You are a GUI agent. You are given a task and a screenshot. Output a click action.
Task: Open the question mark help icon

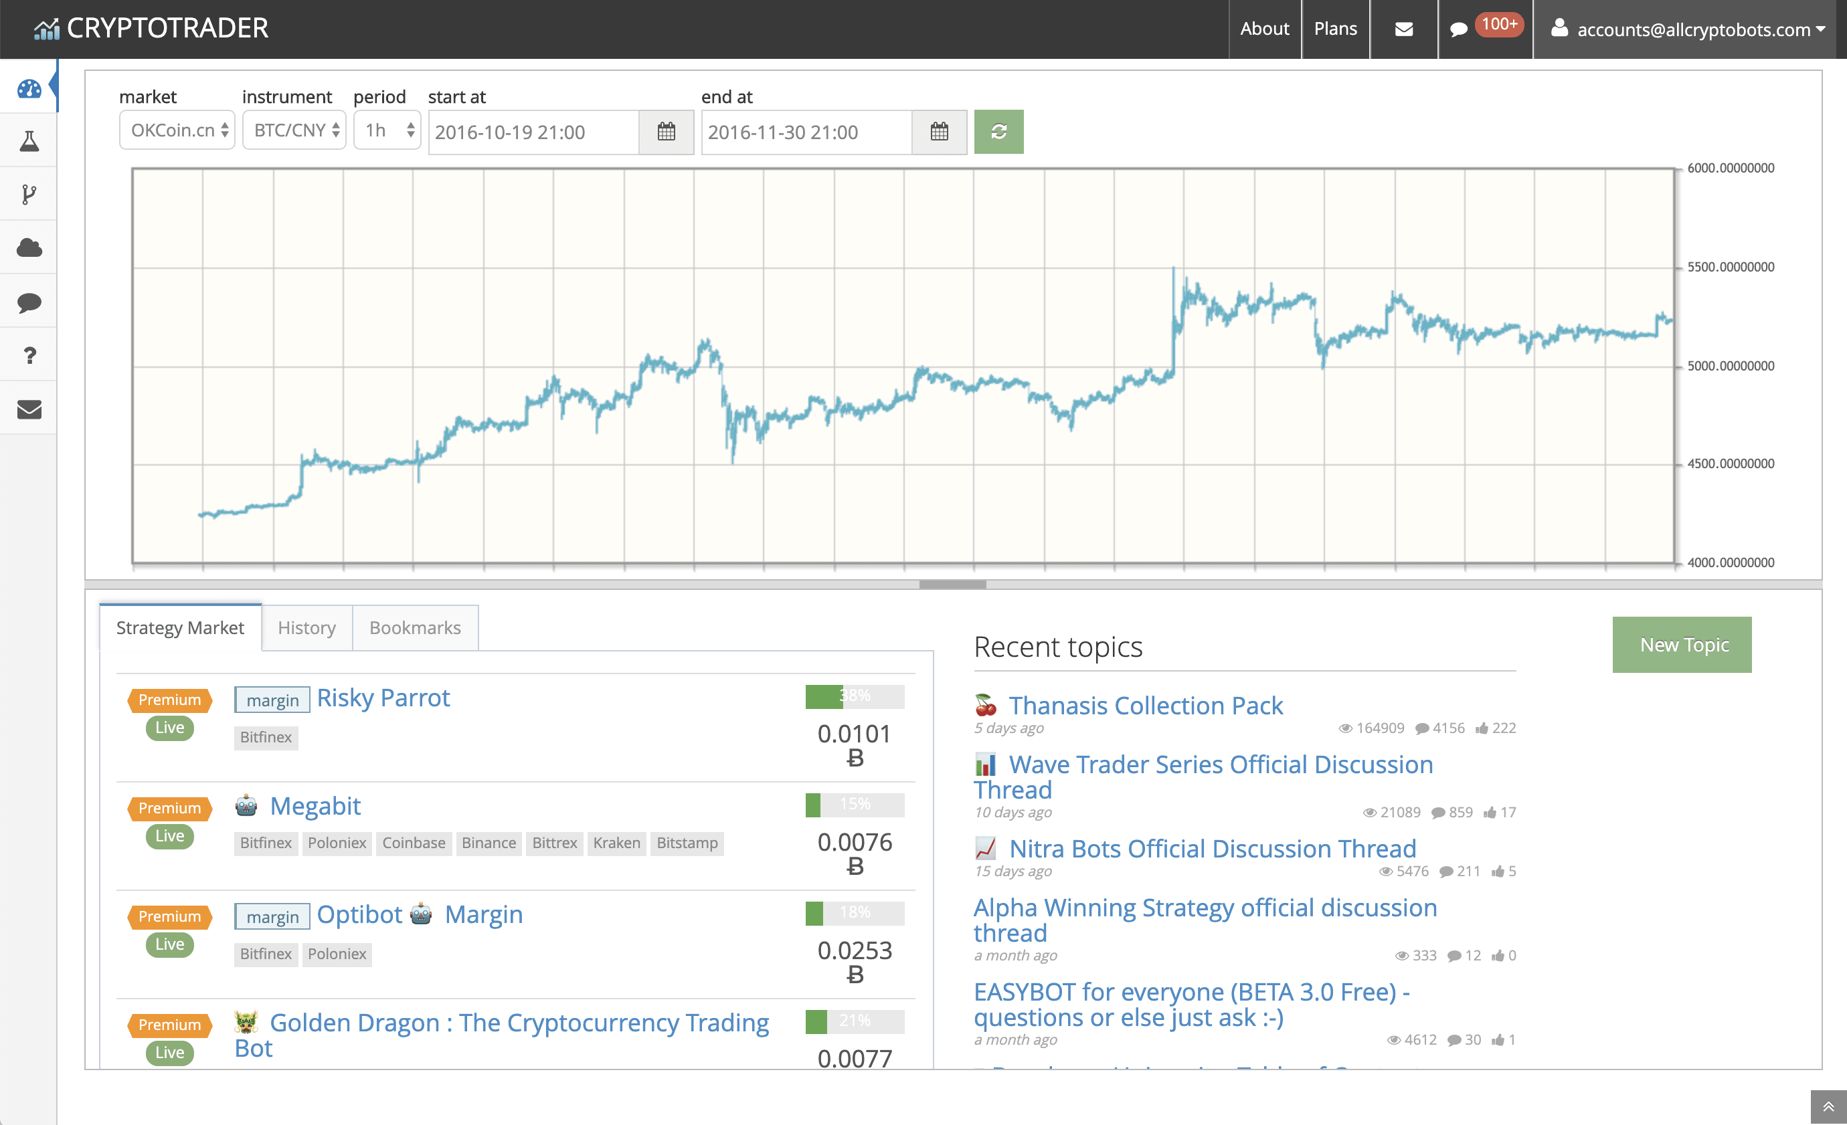pyautogui.click(x=29, y=355)
